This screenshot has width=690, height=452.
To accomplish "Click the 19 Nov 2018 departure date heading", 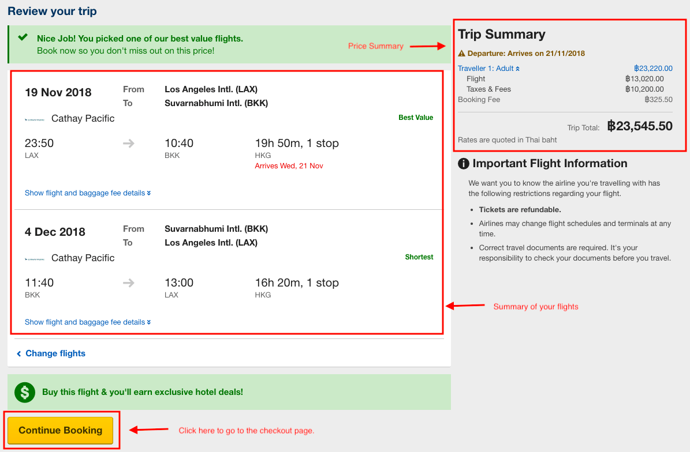I will [58, 92].
